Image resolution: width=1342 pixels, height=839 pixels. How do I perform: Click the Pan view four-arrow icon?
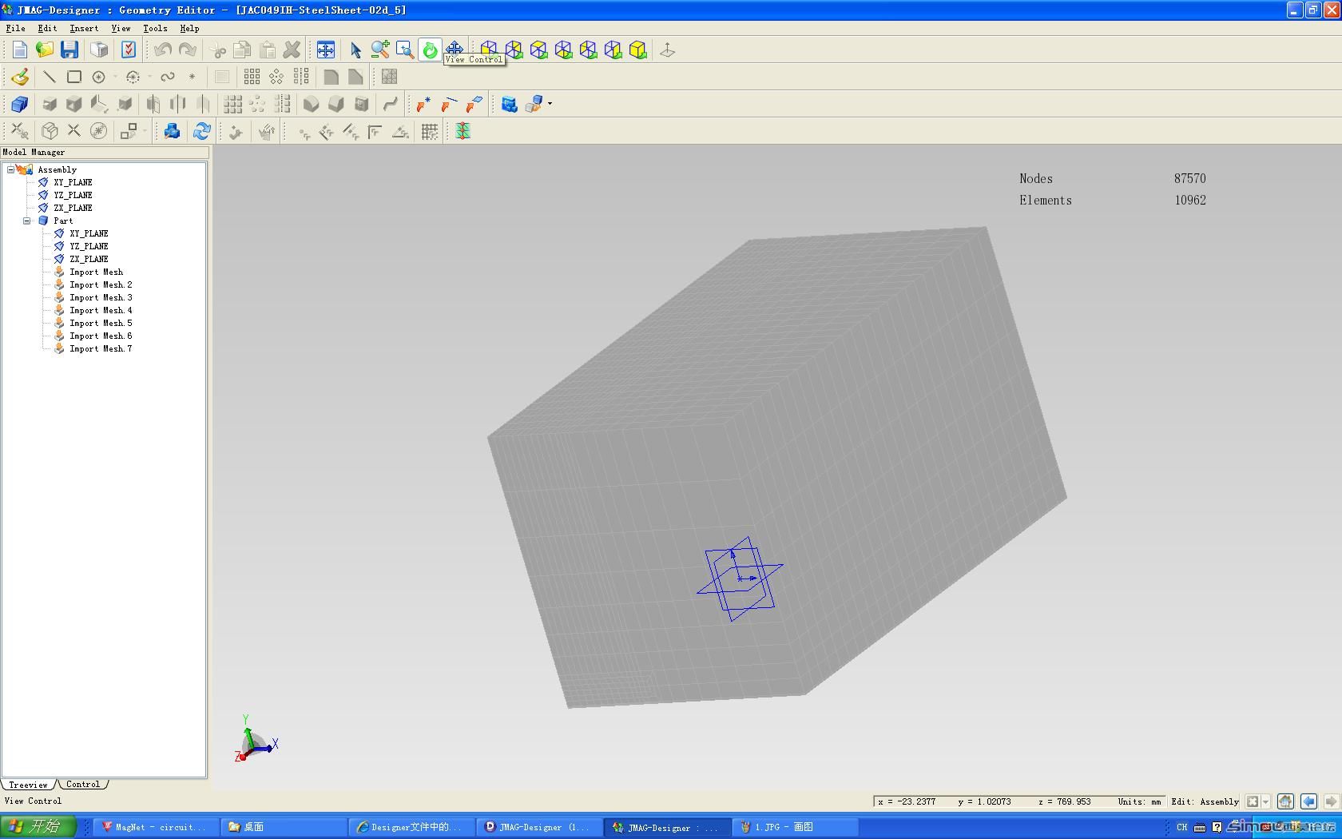coord(455,49)
